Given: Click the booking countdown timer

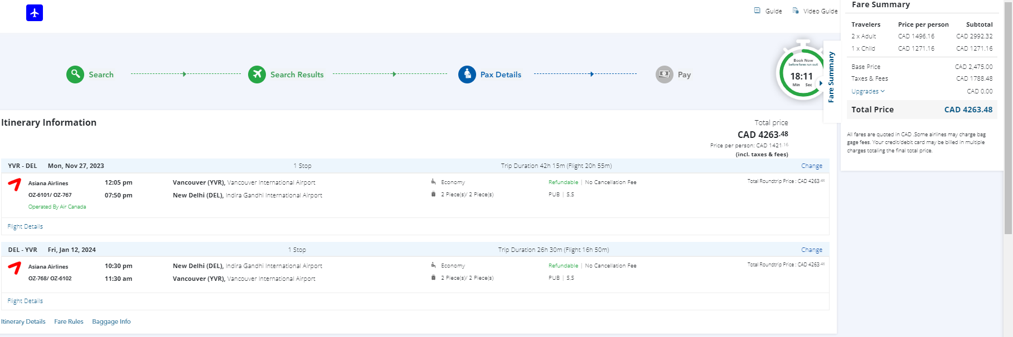Looking at the screenshot, I should click(801, 73).
